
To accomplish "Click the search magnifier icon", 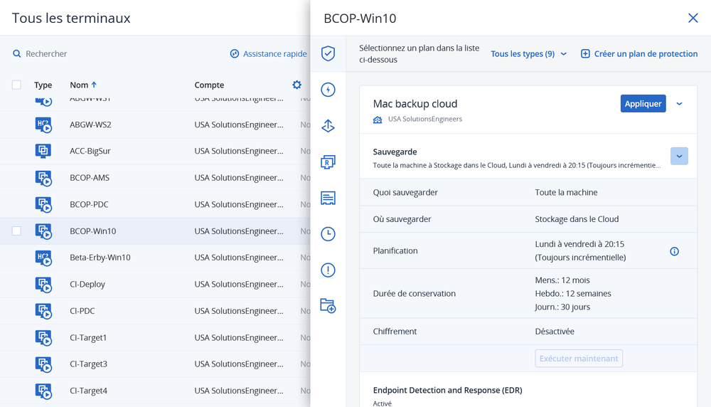I will (17, 53).
